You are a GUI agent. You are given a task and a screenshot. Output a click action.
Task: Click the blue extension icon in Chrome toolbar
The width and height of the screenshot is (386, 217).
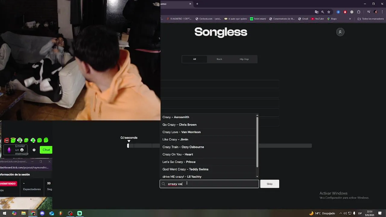(338, 12)
